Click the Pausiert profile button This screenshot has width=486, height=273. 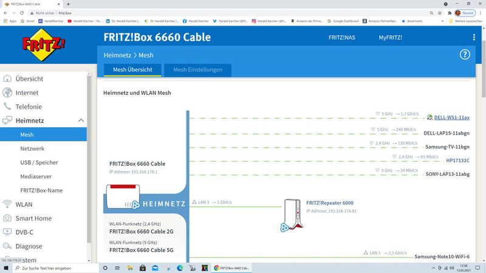pyautogui.click(x=465, y=13)
